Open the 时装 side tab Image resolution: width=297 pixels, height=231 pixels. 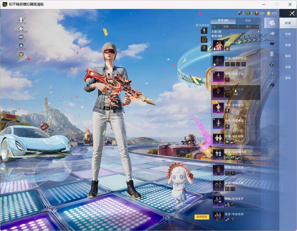288,23
